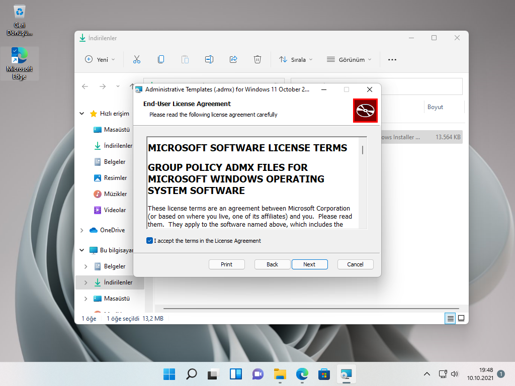The width and height of the screenshot is (515, 386).
Task: Expand Masaüstü under Bu bilgisayar
Action: (85, 299)
